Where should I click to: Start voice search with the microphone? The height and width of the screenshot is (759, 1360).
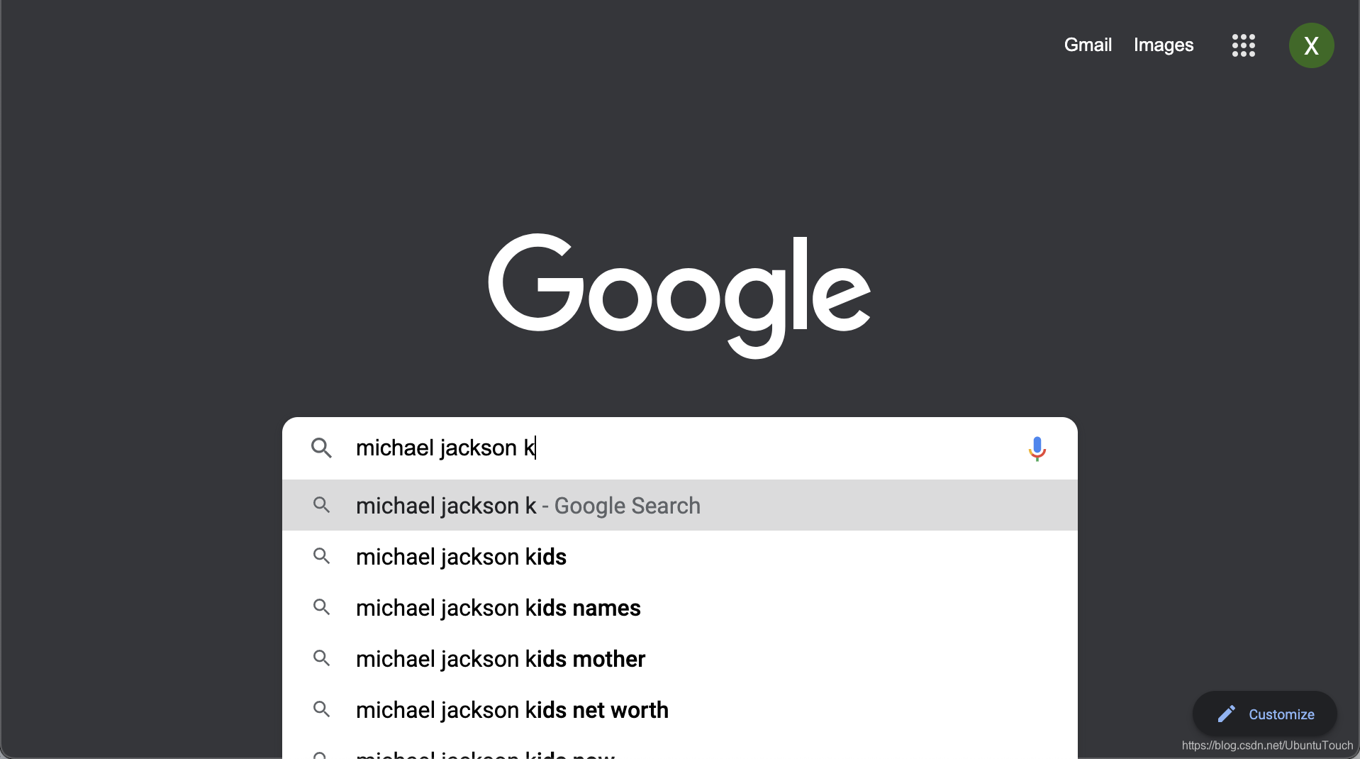pyautogui.click(x=1037, y=448)
